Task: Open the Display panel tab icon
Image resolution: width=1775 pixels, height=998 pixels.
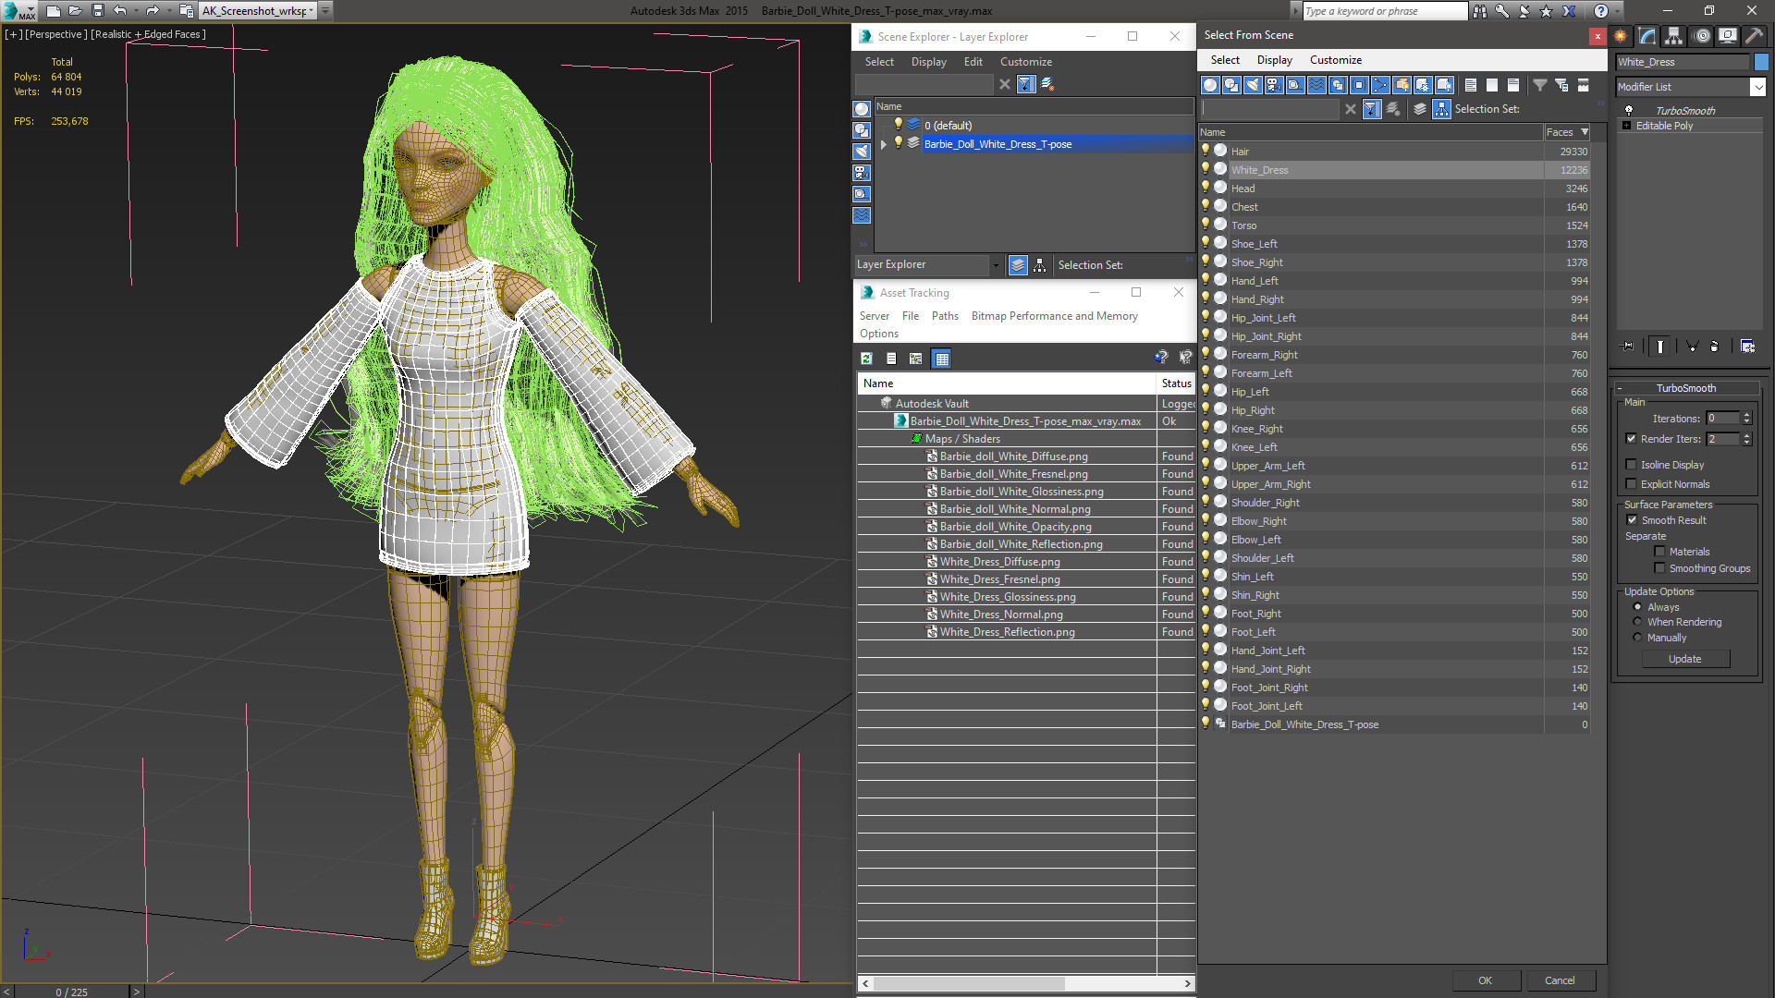Action: coord(1727,36)
